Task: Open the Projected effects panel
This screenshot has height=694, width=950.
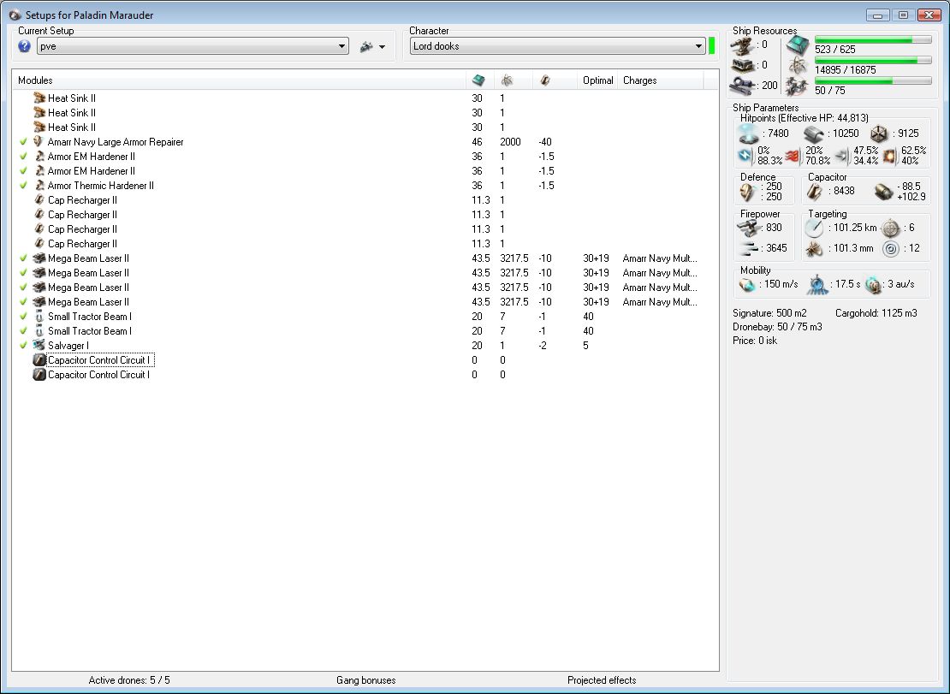Action: (x=602, y=680)
